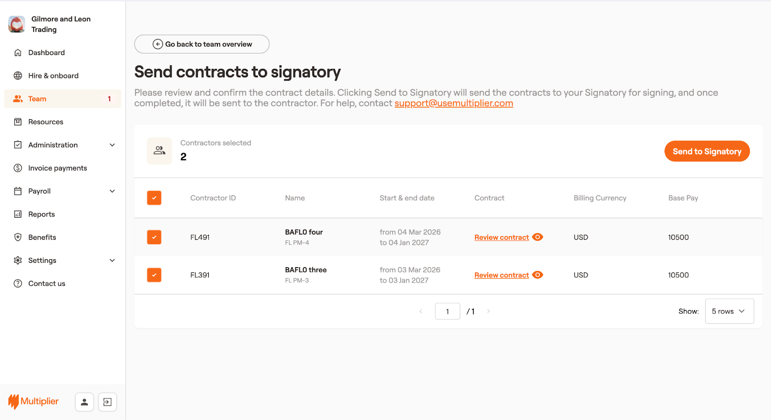The width and height of the screenshot is (771, 420).
Task: Open the support@usemultiplier.com email link
Action: coord(453,103)
